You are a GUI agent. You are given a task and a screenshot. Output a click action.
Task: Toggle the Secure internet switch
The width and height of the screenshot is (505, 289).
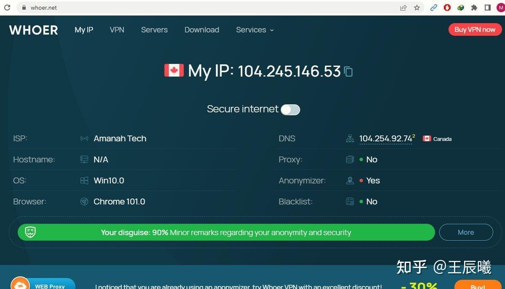click(290, 110)
